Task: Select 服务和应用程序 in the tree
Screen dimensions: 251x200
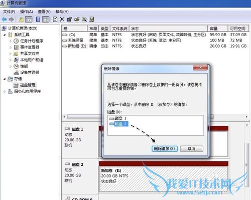Action: click(28, 91)
